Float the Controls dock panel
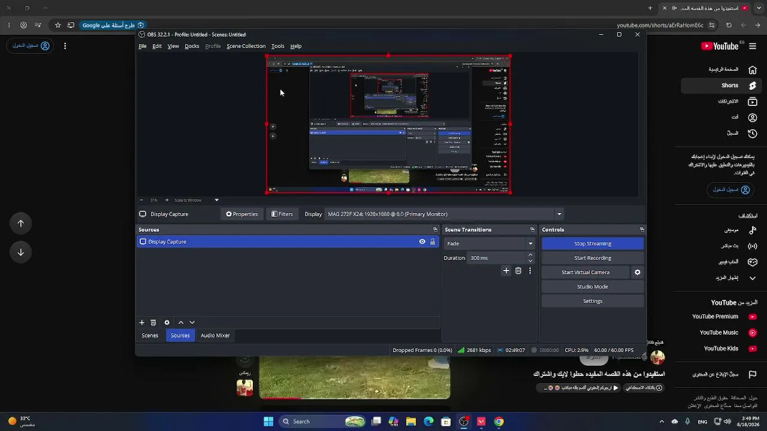Screen dimensions: 767x431 (x=642, y=230)
